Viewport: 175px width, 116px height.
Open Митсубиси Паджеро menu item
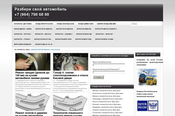[x=23, y=44]
